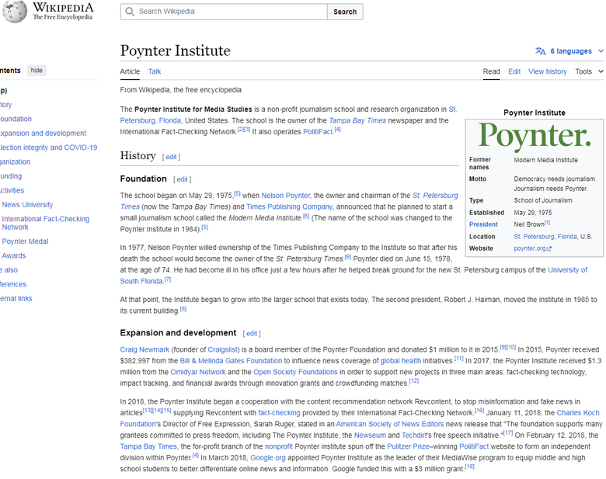Viewport: 606px width, 479px height.
Task: Click the Wikipedia globe logo
Action: point(15,11)
